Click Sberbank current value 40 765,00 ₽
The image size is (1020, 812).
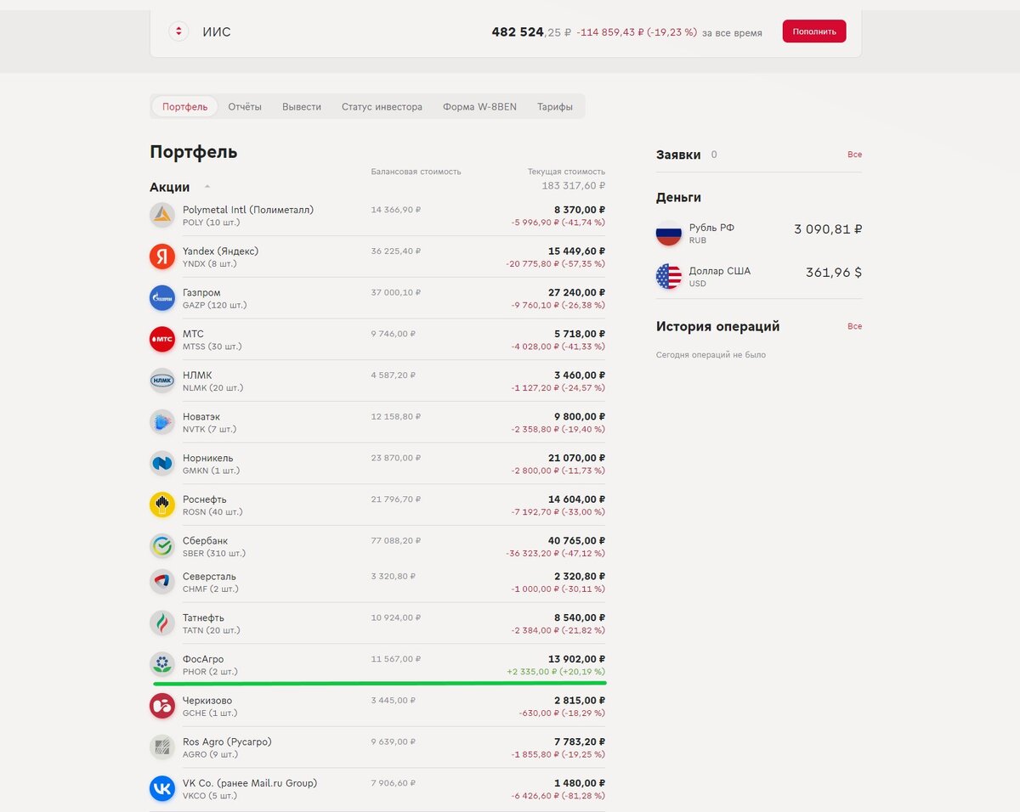576,541
